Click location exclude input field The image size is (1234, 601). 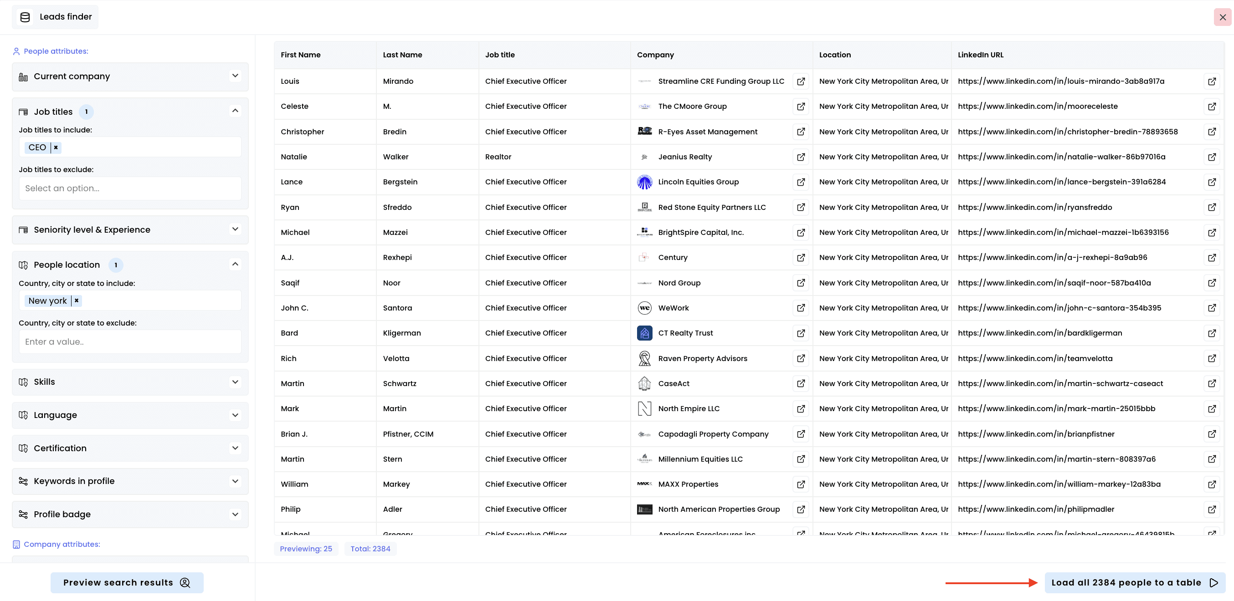coord(130,341)
